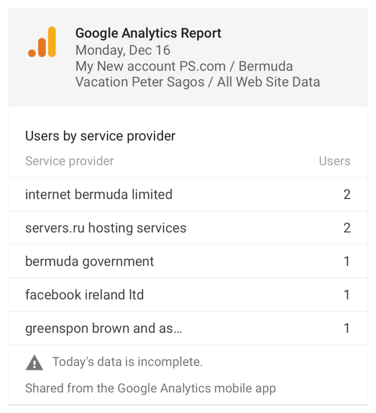Screen dimensions: 376x413
Task: Click the My New account PS.com text
Action: coord(150,66)
